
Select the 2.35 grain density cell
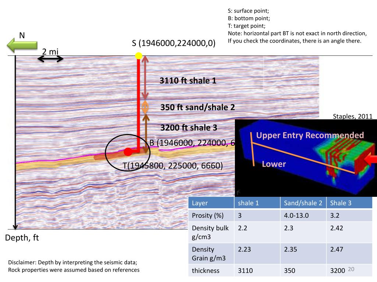tap(303, 253)
